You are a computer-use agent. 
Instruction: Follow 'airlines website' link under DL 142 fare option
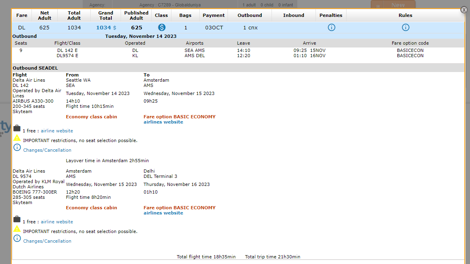click(x=163, y=122)
